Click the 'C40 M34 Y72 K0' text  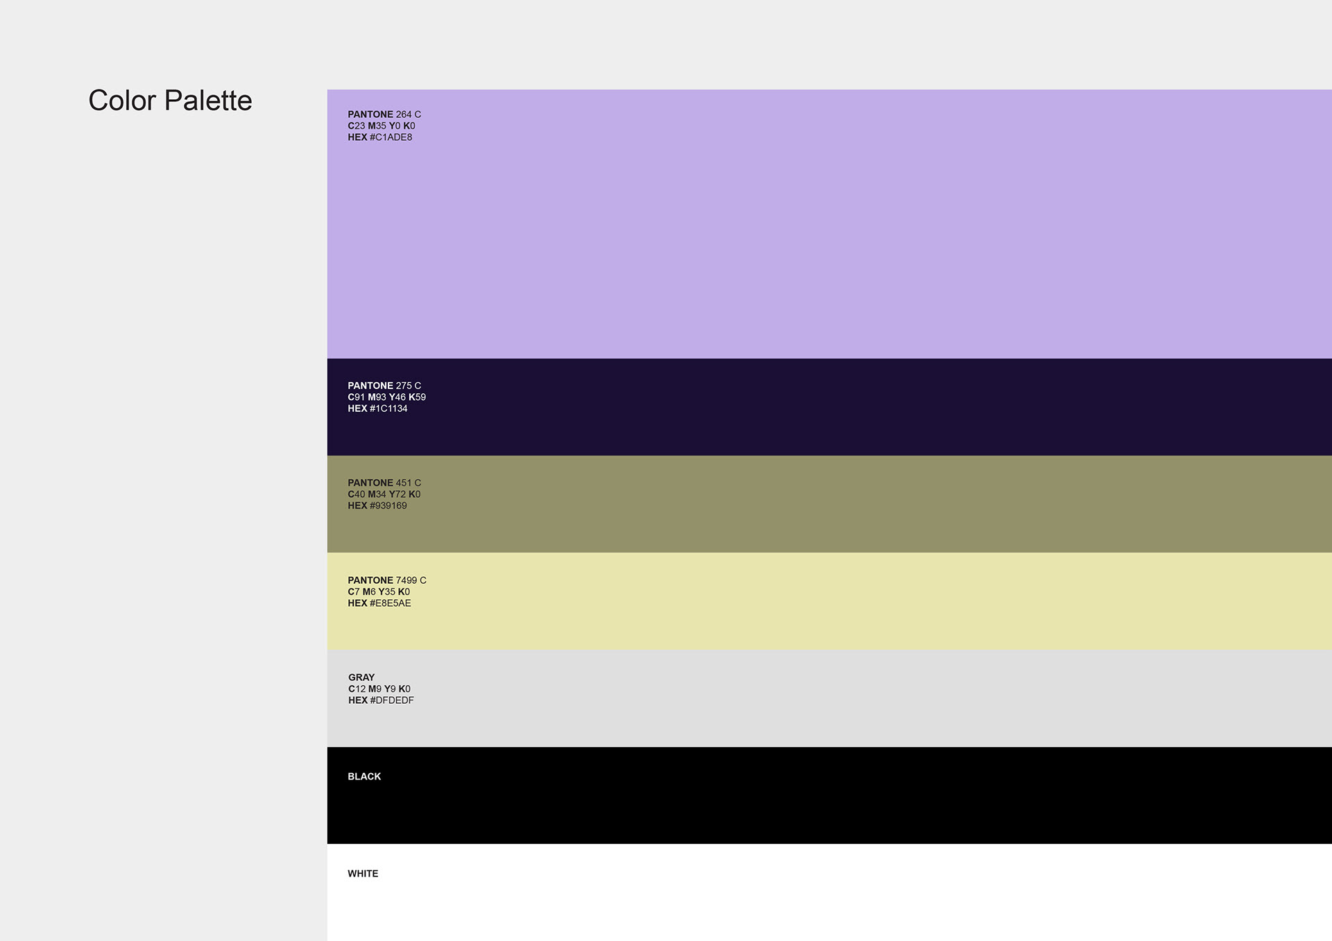pyautogui.click(x=384, y=494)
